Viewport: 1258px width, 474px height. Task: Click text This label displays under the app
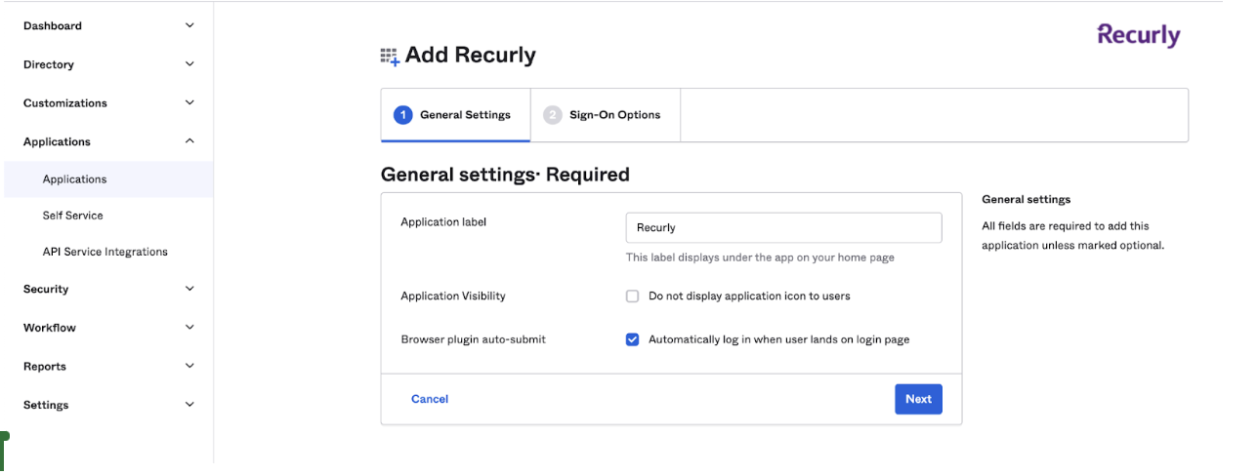tap(760, 257)
